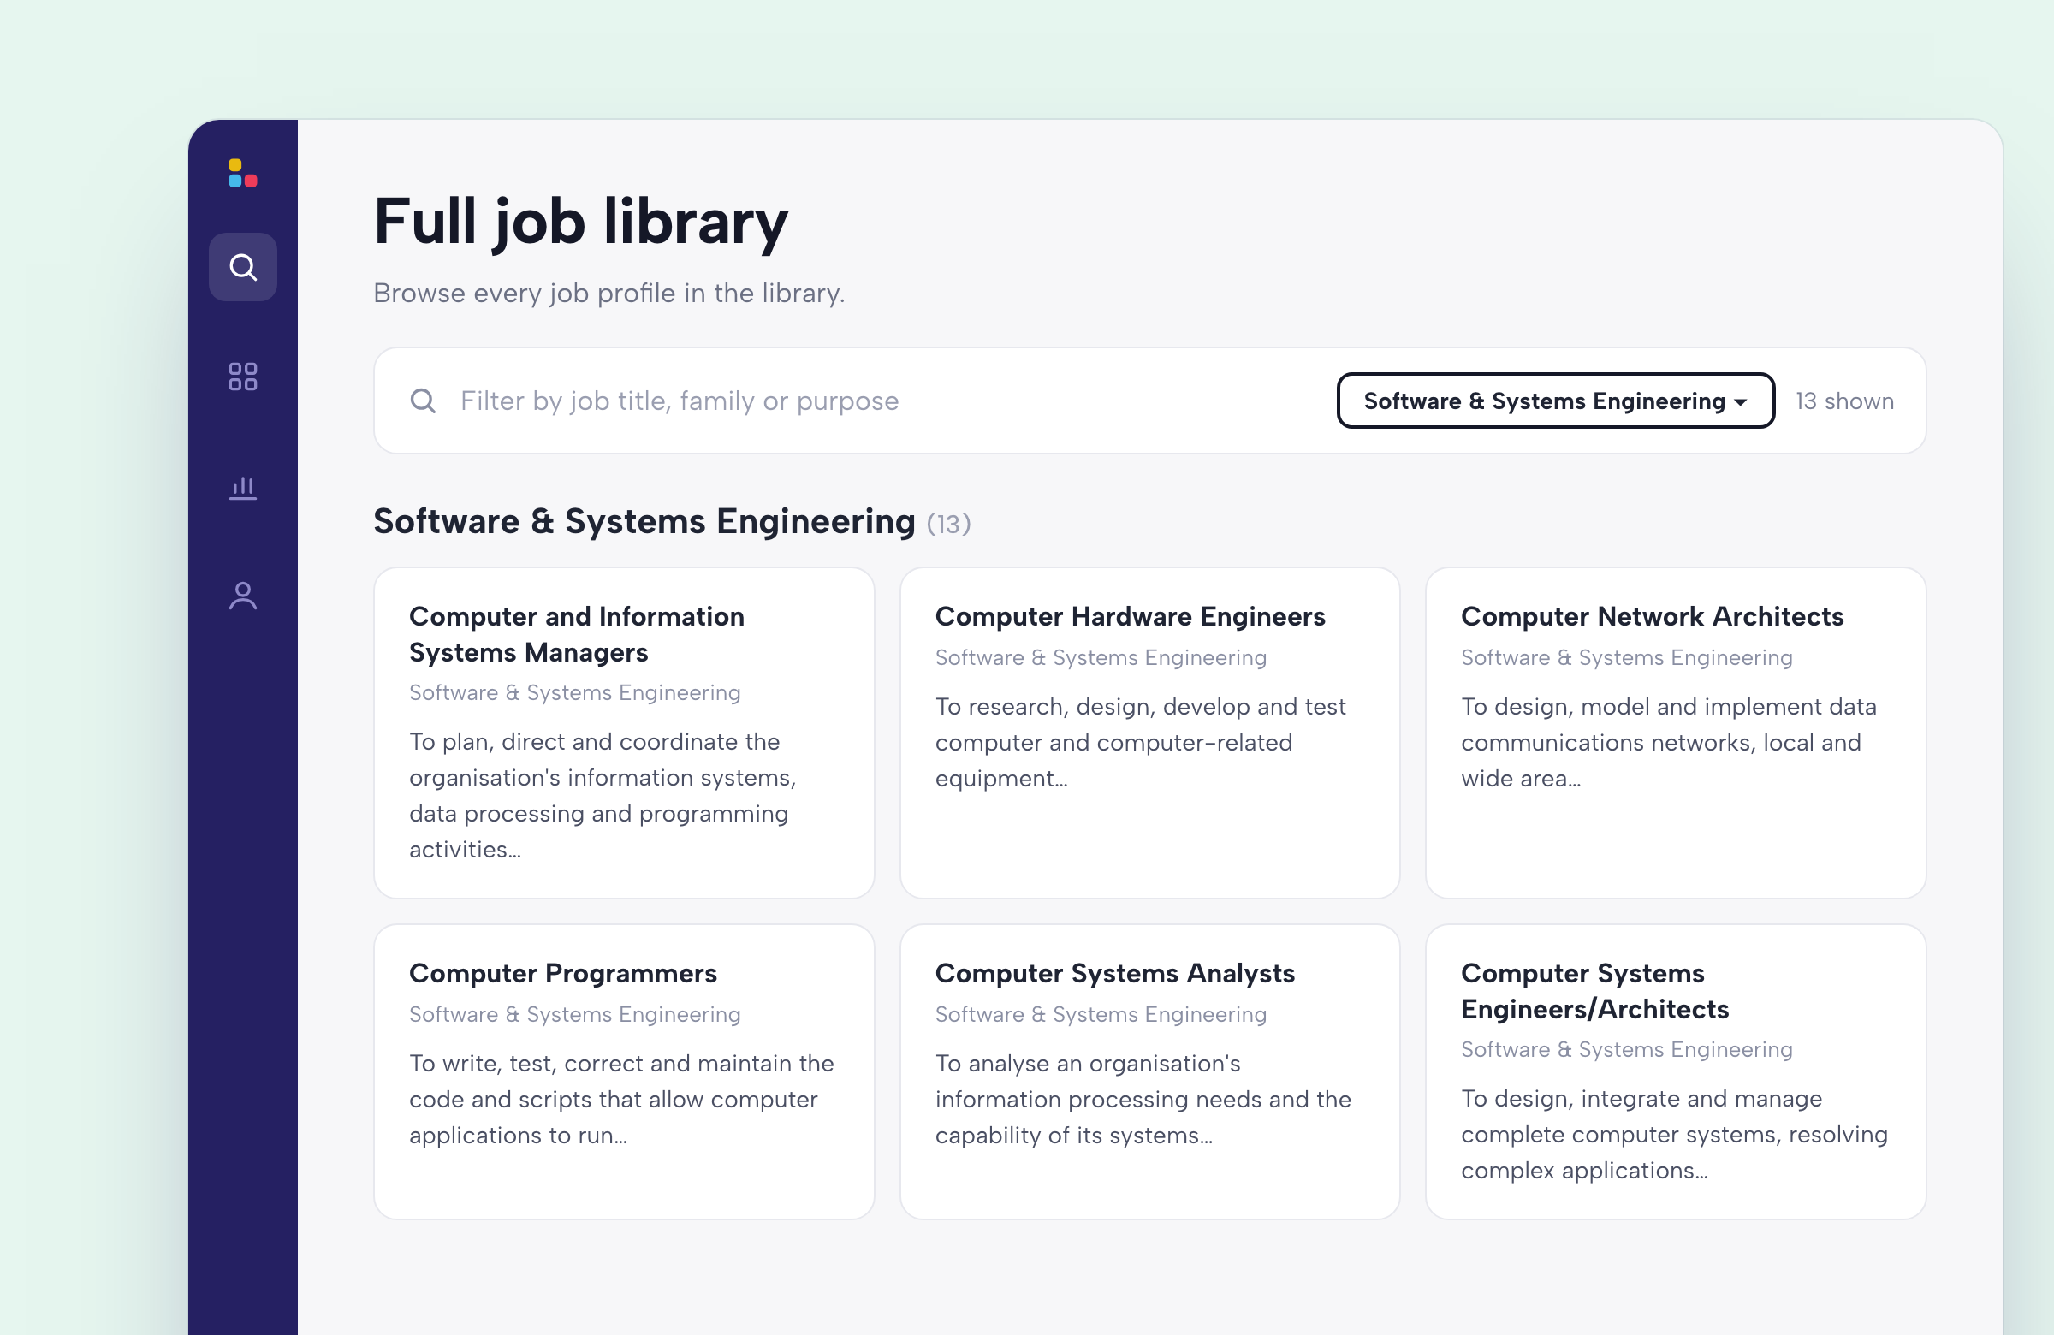Click the colorful app logo in sidebar
Viewport: 2054px width, 1335px height.
point(242,173)
